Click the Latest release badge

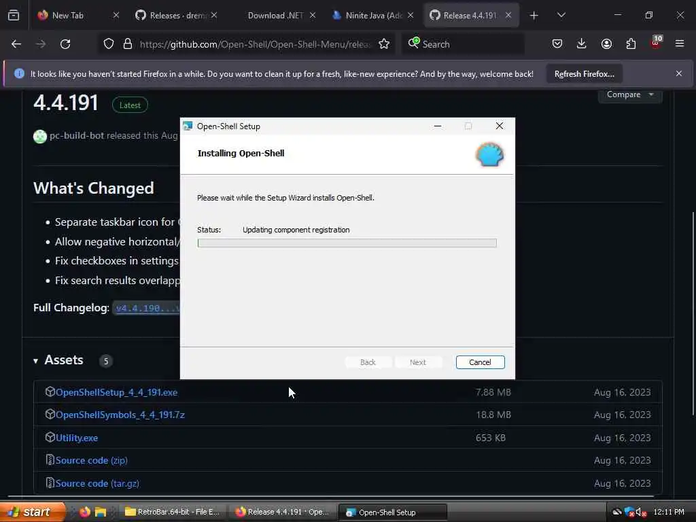point(130,105)
